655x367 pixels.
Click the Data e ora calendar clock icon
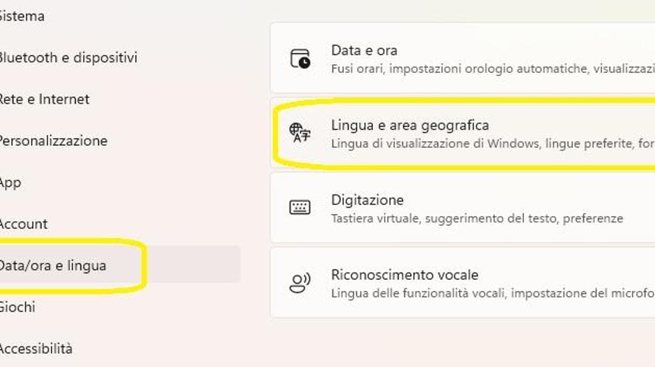300,58
